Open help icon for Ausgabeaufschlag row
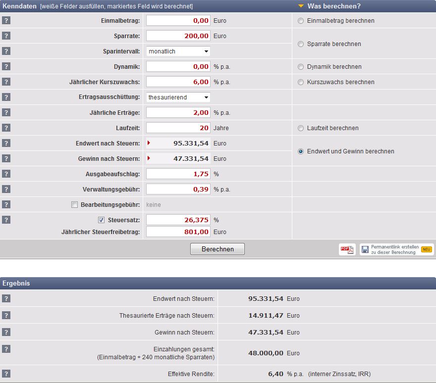The width and height of the screenshot is (436, 383). click(6, 174)
